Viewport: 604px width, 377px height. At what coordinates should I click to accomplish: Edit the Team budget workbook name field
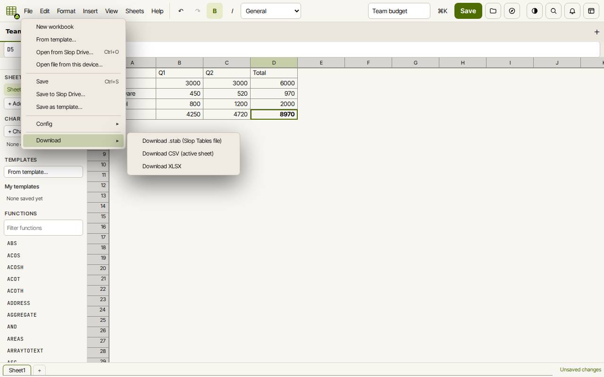399,11
